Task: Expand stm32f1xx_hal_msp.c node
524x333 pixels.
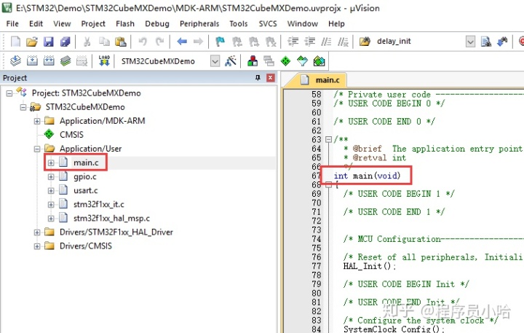Action: coord(51,219)
